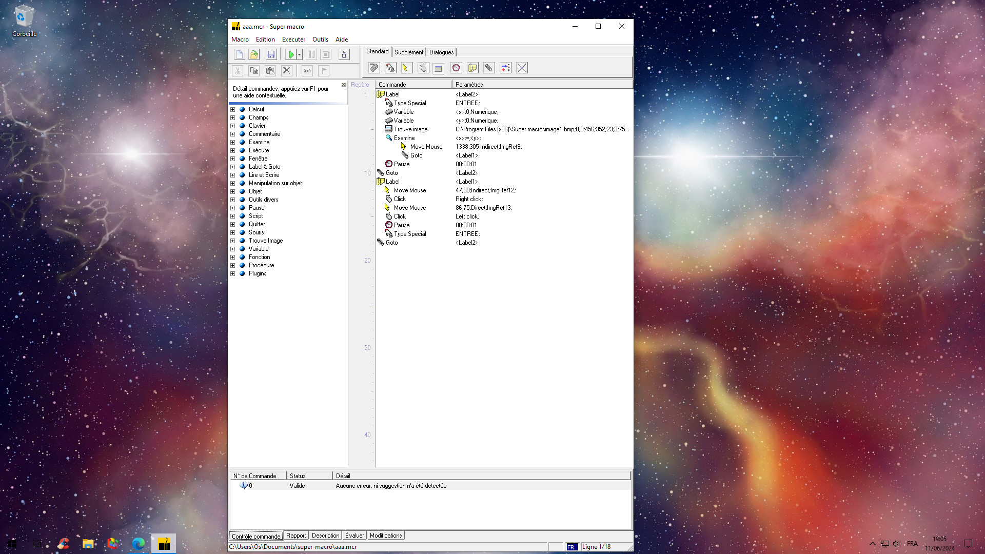Click the Open macro folder icon
Viewport: 985px width, 554px height.
[254, 54]
